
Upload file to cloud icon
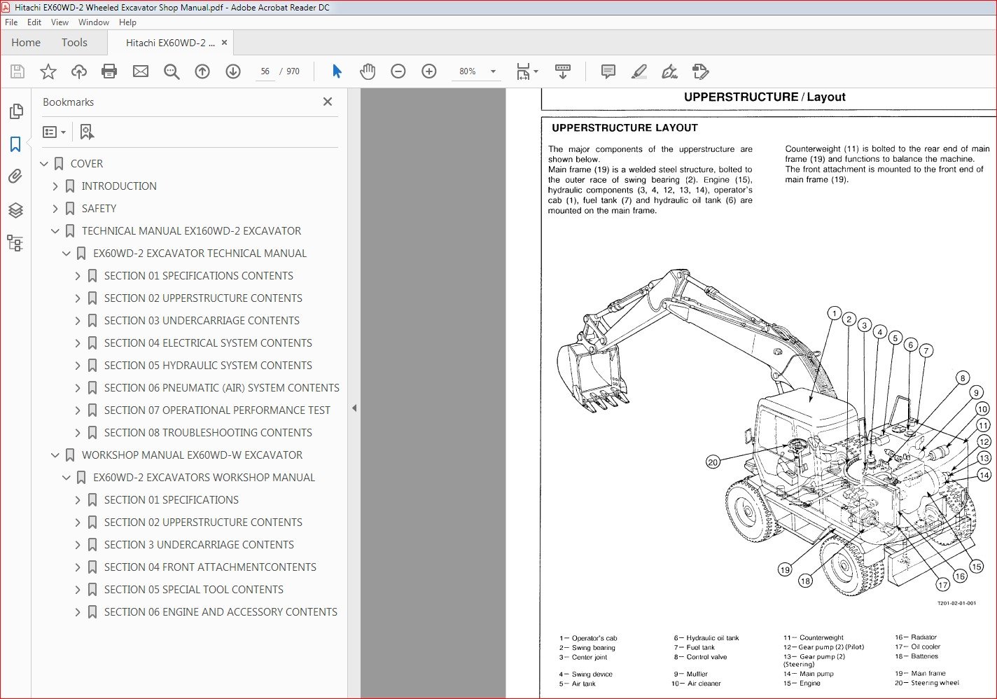click(x=79, y=71)
